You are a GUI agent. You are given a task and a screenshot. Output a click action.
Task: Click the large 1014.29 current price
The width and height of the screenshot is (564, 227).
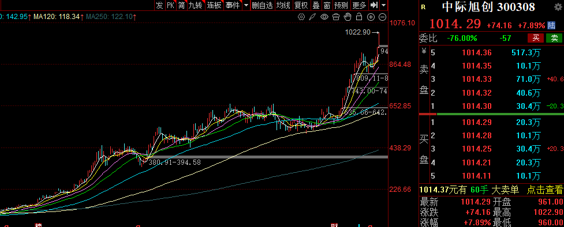tap(455, 24)
